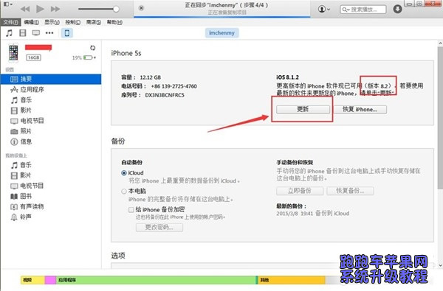Image resolution: width=443 pixels, height=291 pixels.
Task: Select the 本电脑 backup radio button
Action: pyautogui.click(x=124, y=192)
